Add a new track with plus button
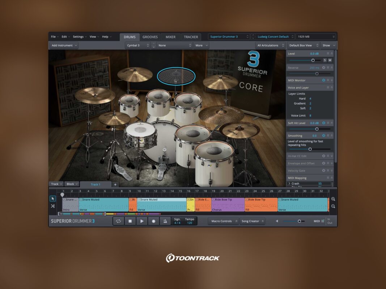 coord(115,184)
